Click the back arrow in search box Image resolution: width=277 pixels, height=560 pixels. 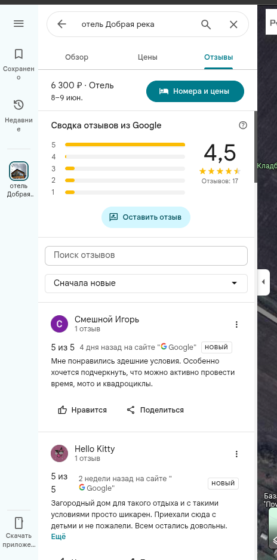[61, 24]
